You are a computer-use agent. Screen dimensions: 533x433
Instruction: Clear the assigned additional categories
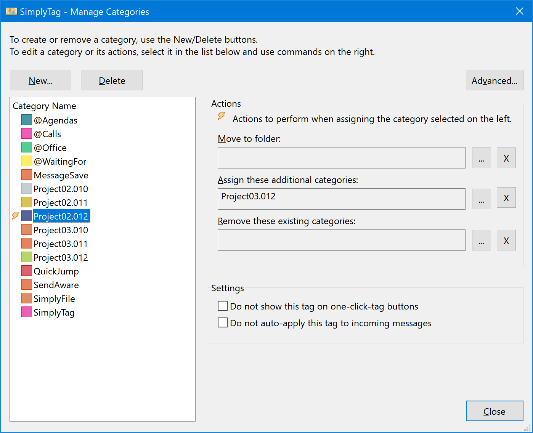click(x=506, y=197)
